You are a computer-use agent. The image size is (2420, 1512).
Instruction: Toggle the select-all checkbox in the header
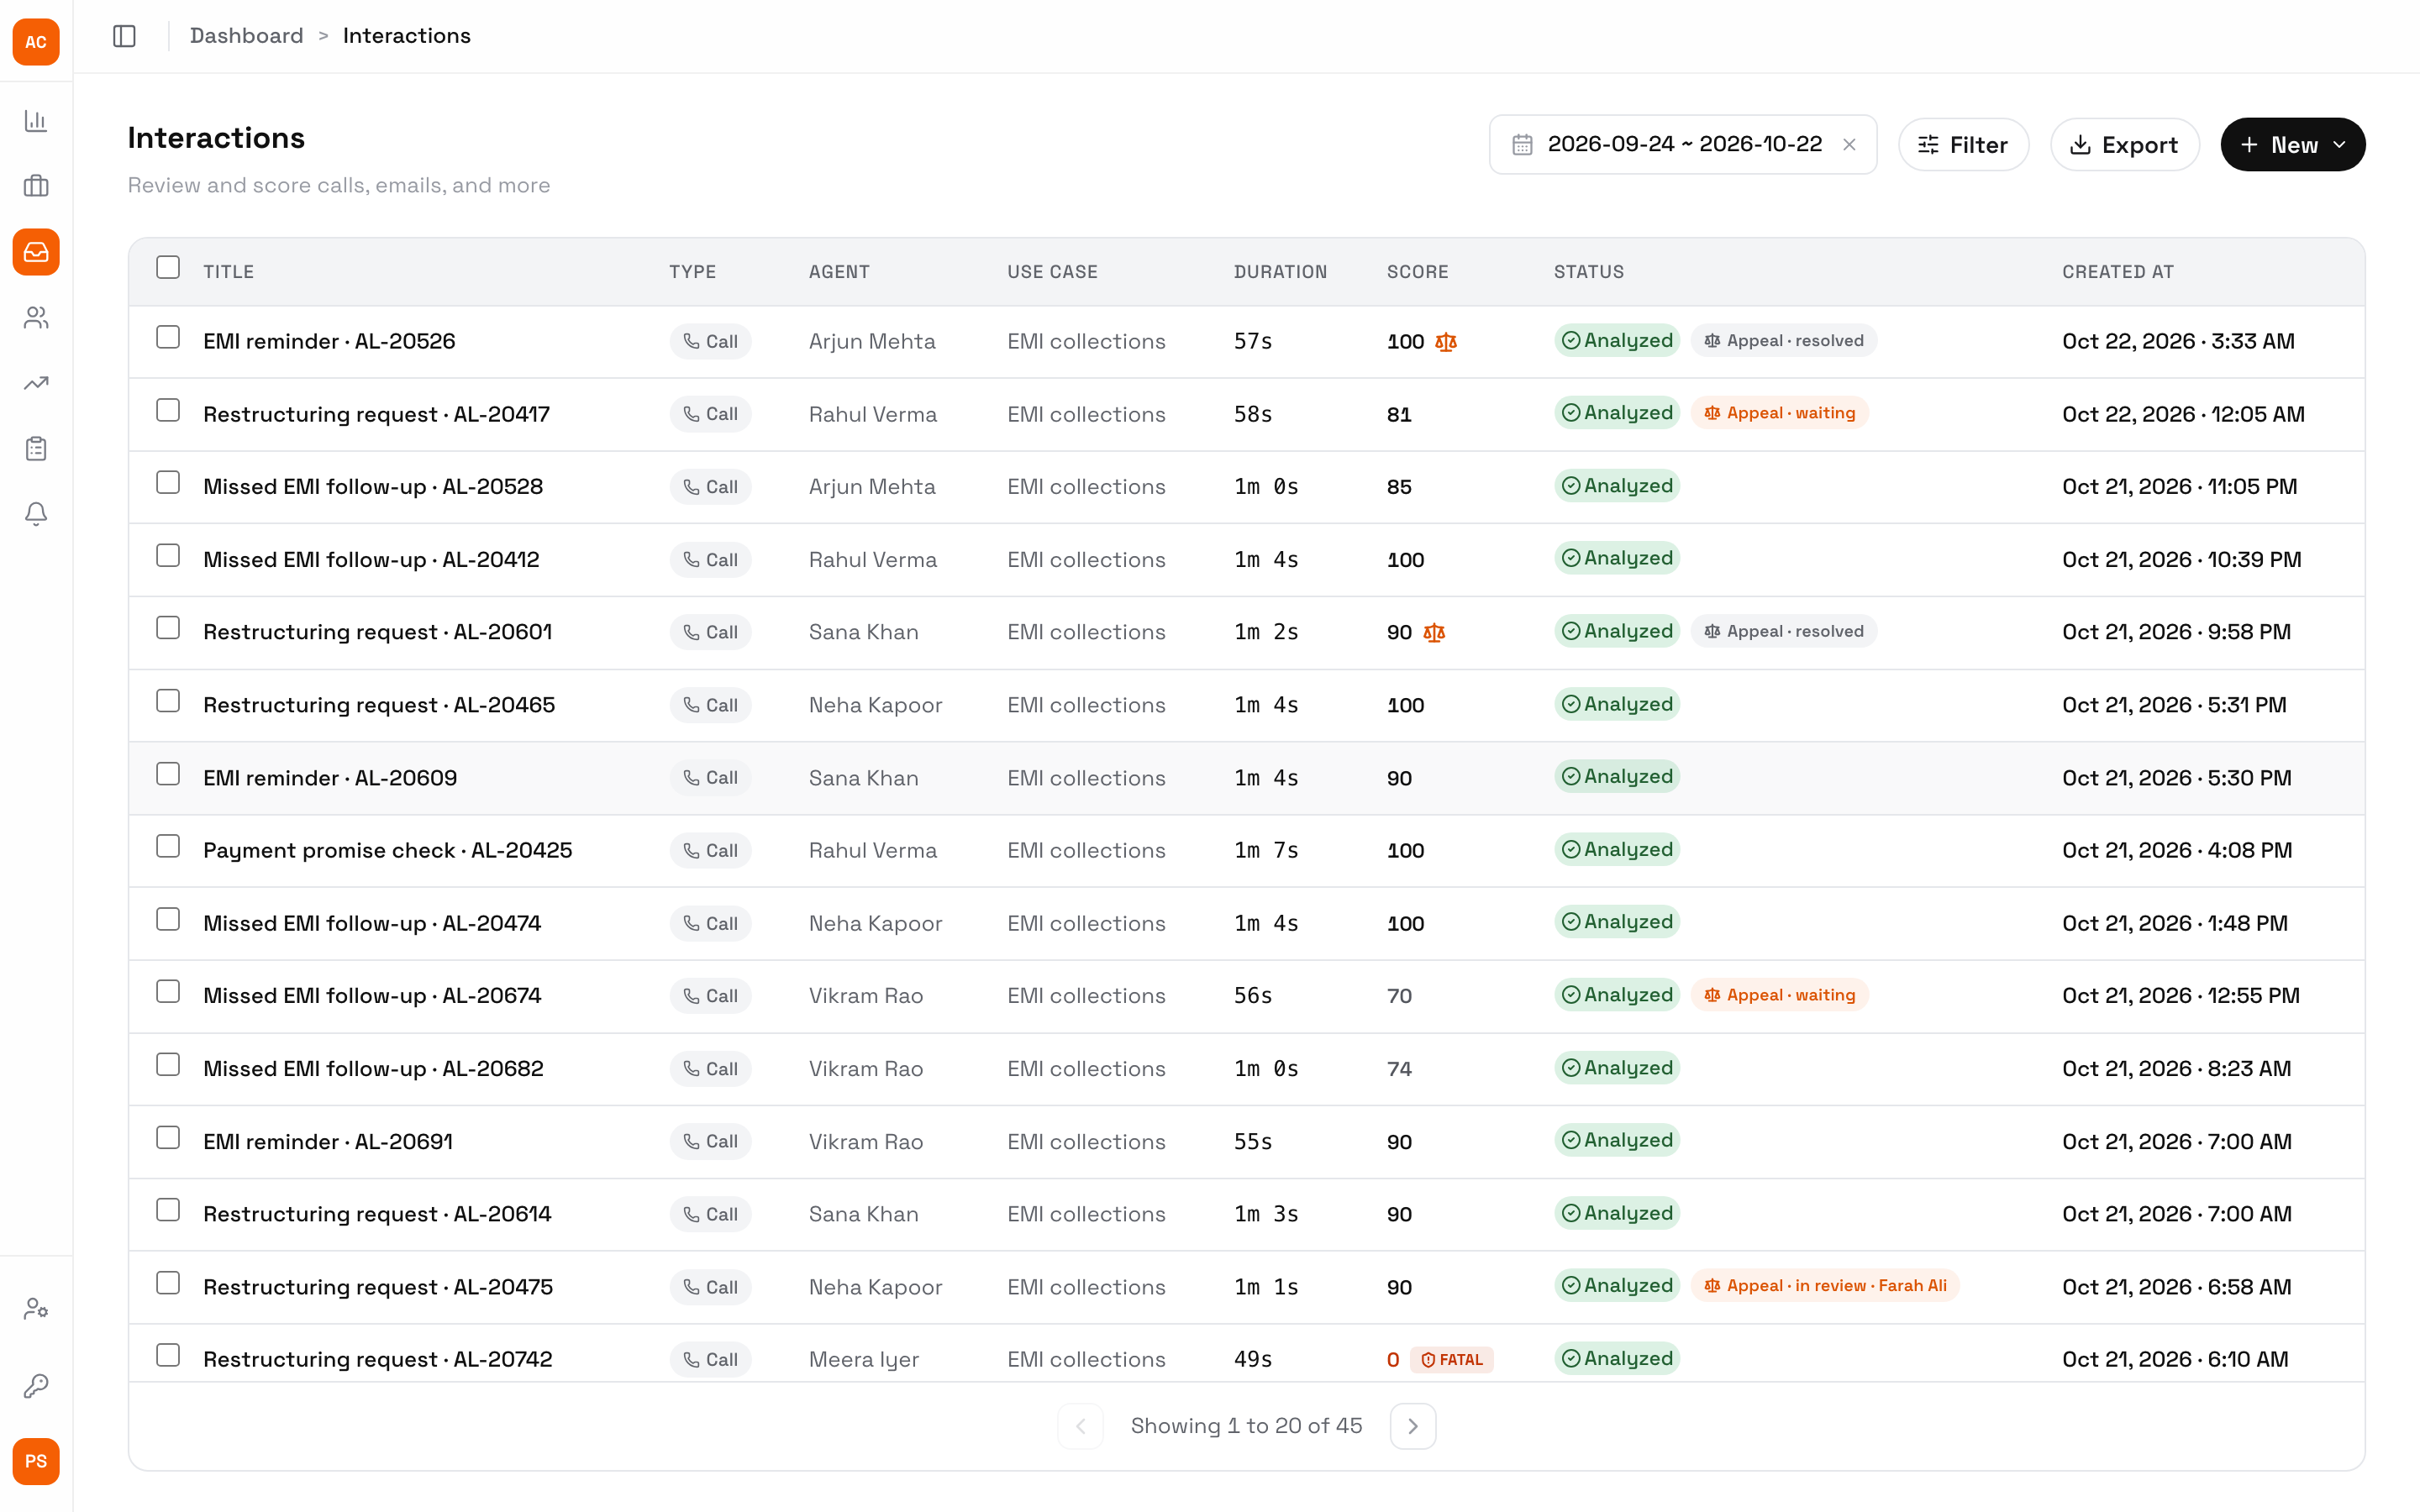[168, 267]
